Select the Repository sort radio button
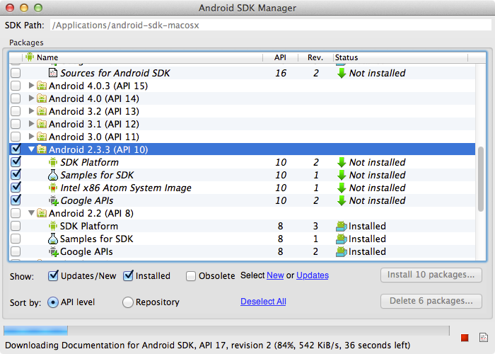 click(127, 302)
